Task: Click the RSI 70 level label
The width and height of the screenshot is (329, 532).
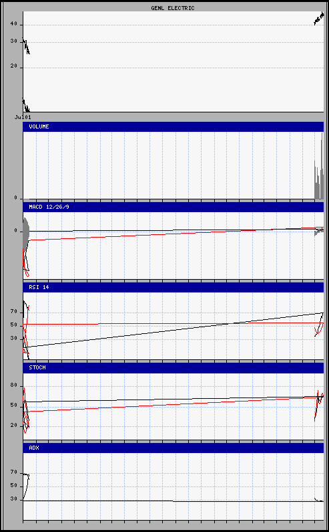Action: [13, 312]
